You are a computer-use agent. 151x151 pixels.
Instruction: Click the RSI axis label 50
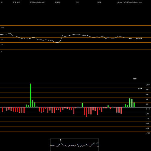[2, 40]
